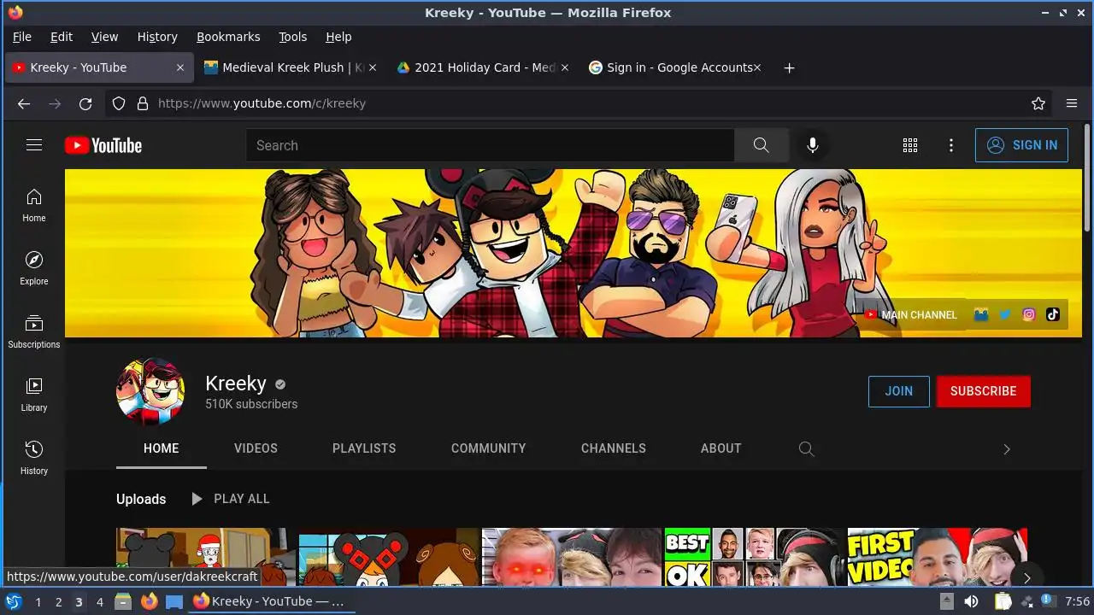Open the TikTok link on banner

[1053, 314]
